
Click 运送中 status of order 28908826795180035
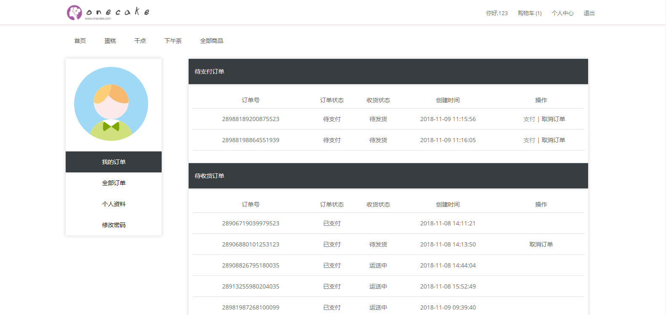point(378,265)
